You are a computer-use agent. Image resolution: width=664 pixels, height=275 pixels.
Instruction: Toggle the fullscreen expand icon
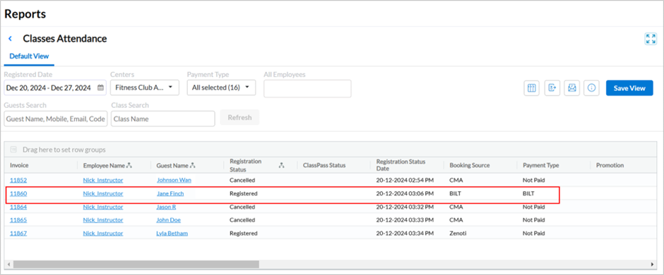tap(651, 39)
